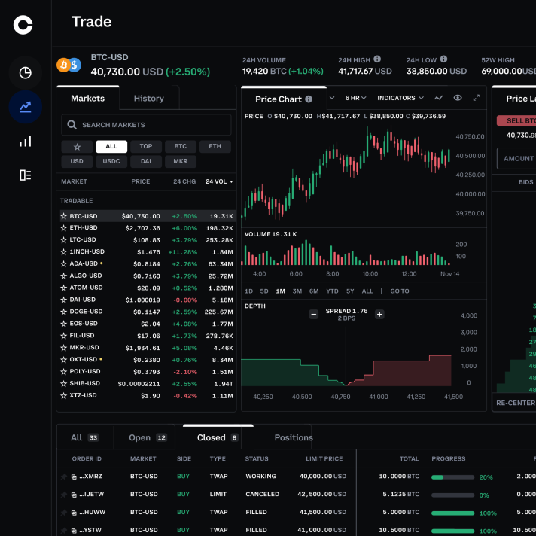Select the SELL BTC button
The height and width of the screenshot is (536, 536).
516,120
